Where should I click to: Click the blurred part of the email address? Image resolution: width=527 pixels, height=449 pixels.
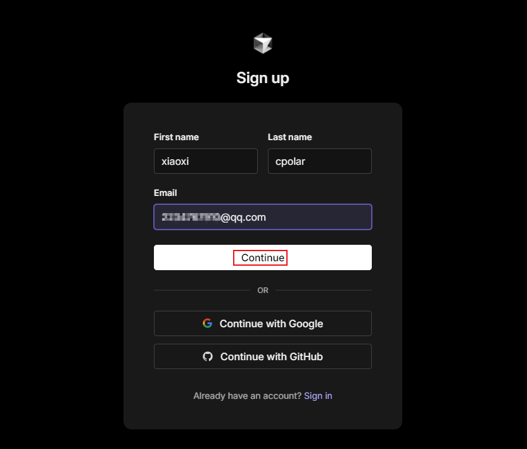pyautogui.click(x=190, y=217)
